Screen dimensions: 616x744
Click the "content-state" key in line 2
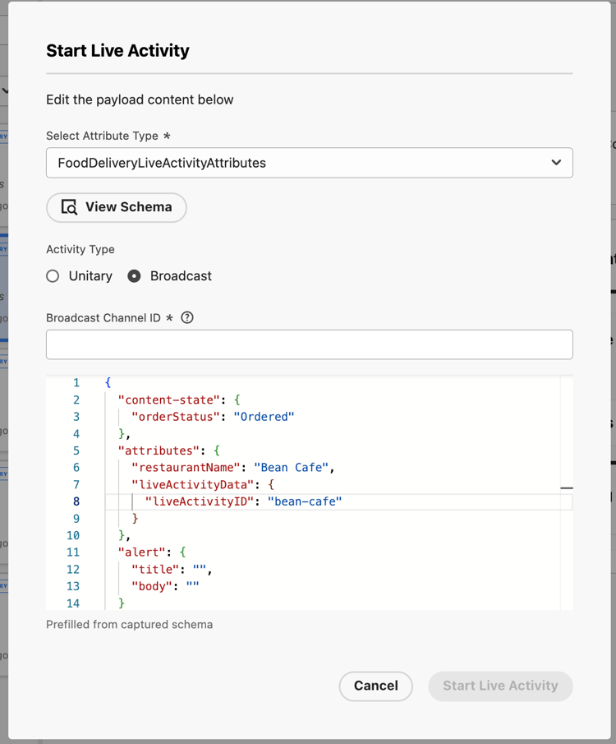pyautogui.click(x=169, y=400)
